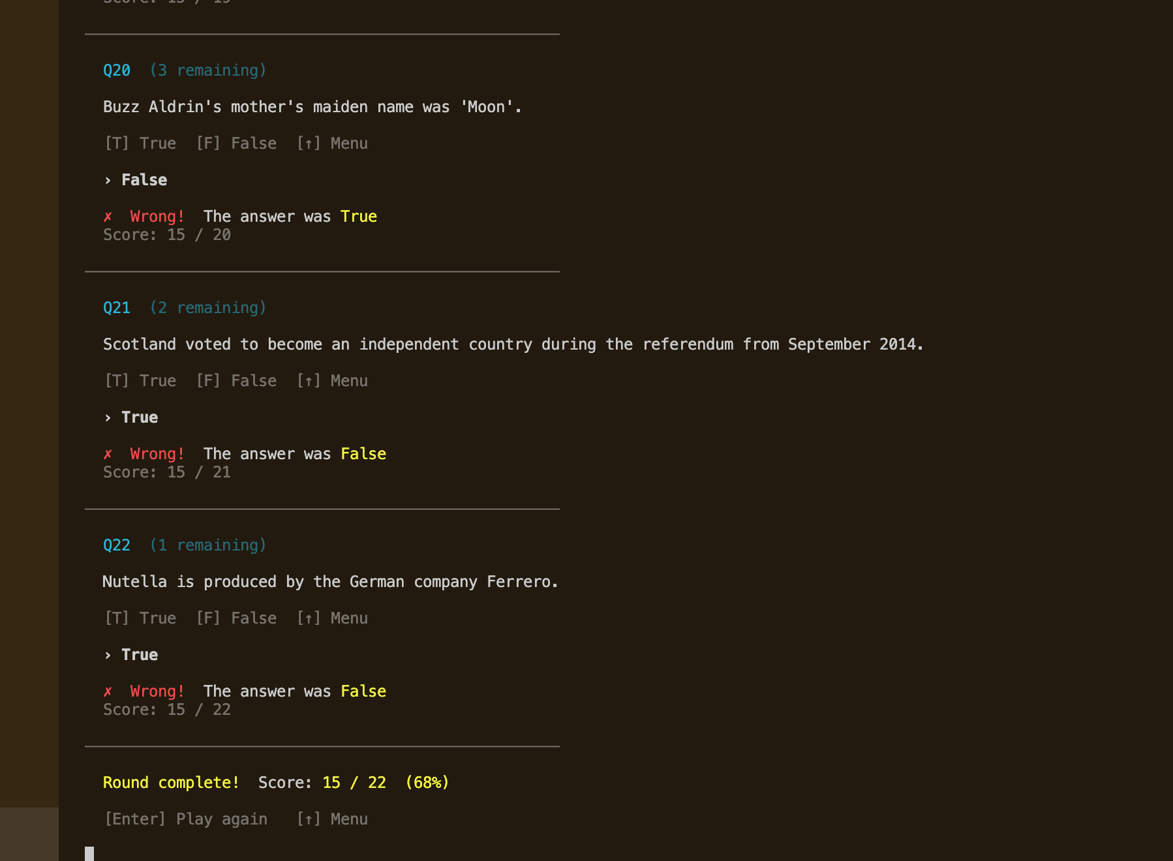Pick [F] False under Q22

236,618
